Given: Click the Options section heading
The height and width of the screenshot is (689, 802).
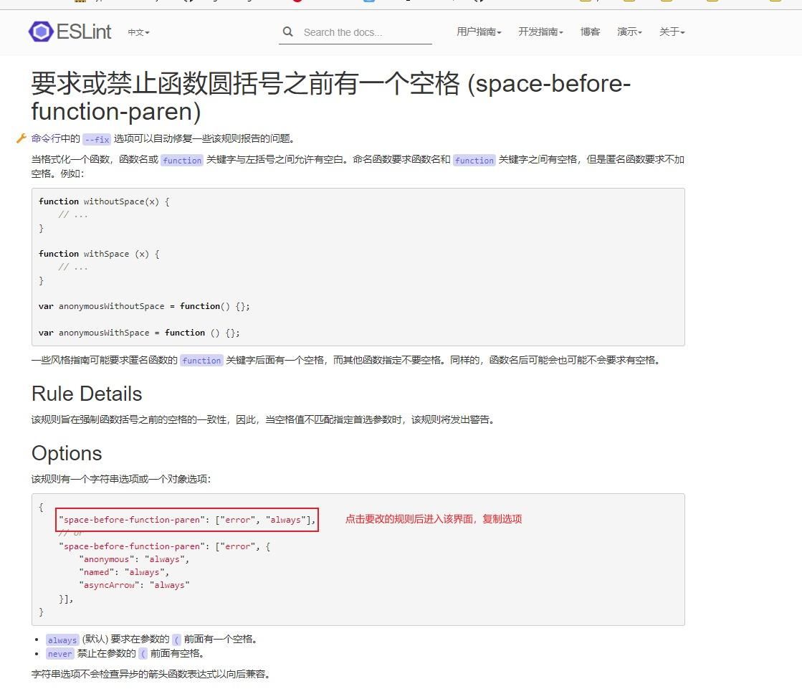Looking at the screenshot, I should pyautogui.click(x=67, y=453).
